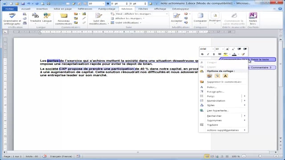
Task: Click the Accepter change button
Action: click(176, 18)
